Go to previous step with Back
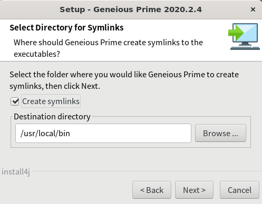Viewport: 262px width, 204px height. tap(152, 190)
